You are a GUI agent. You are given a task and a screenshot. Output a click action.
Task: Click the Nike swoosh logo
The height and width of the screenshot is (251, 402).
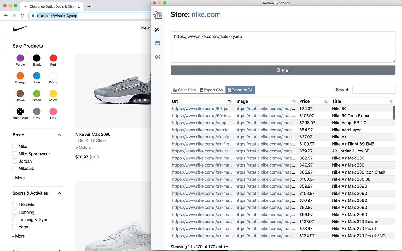point(20,29)
